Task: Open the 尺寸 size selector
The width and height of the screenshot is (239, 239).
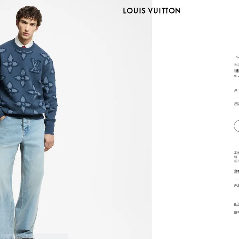Action: 237,91
